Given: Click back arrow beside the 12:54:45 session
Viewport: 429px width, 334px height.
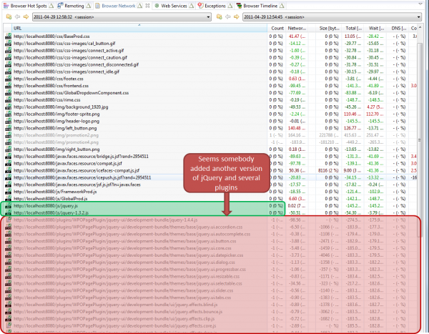Looking at the screenshot, I should (228, 17).
